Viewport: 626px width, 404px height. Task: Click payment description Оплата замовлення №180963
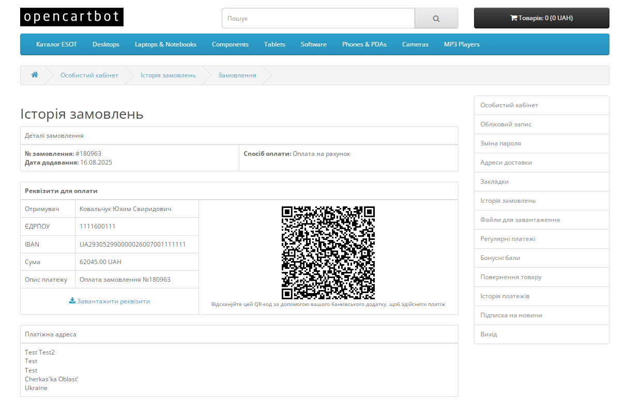tap(125, 279)
